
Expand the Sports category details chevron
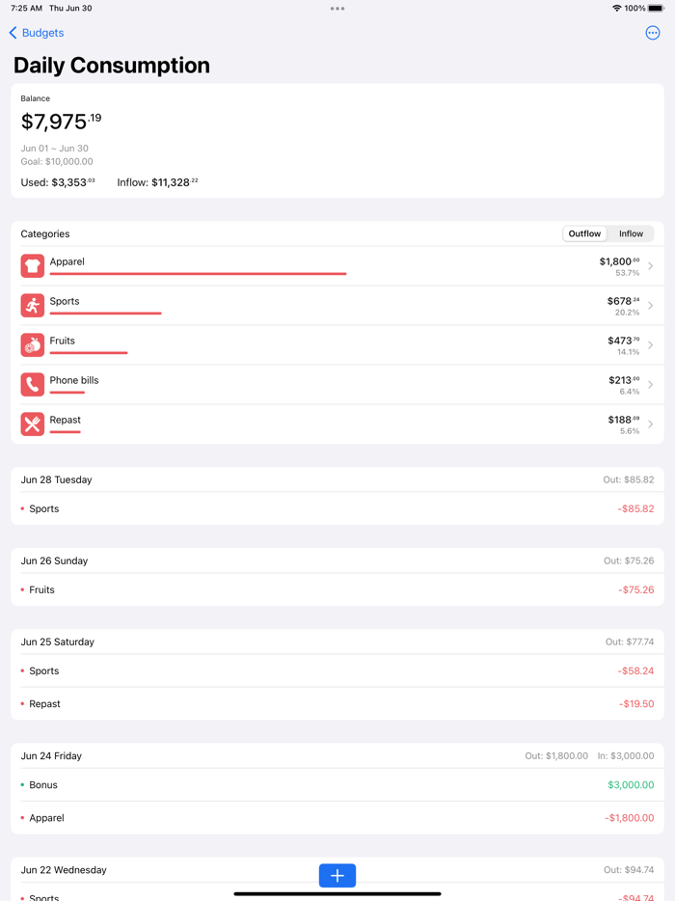tap(650, 305)
